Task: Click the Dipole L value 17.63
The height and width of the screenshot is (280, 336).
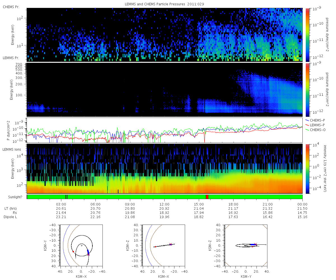Action: [233, 217]
